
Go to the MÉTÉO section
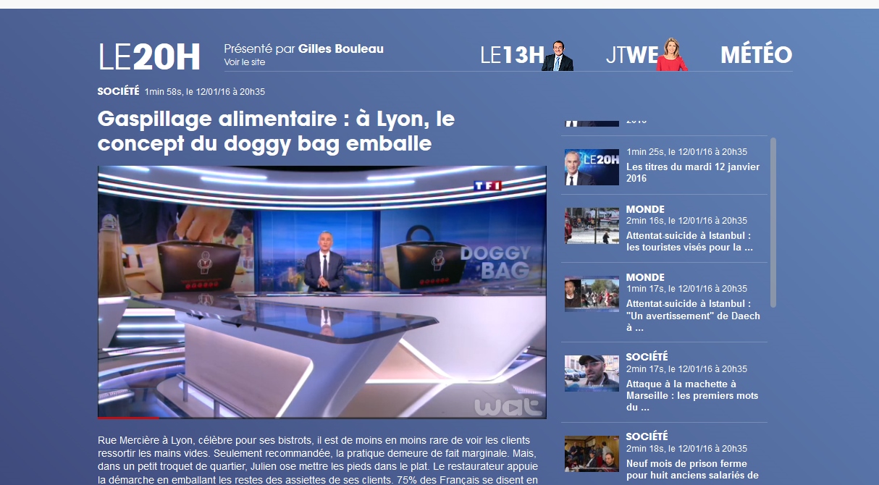(x=756, y=55)
